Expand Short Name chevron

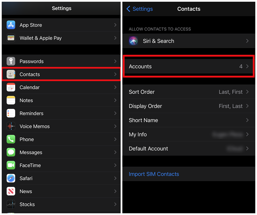(247, 120)
